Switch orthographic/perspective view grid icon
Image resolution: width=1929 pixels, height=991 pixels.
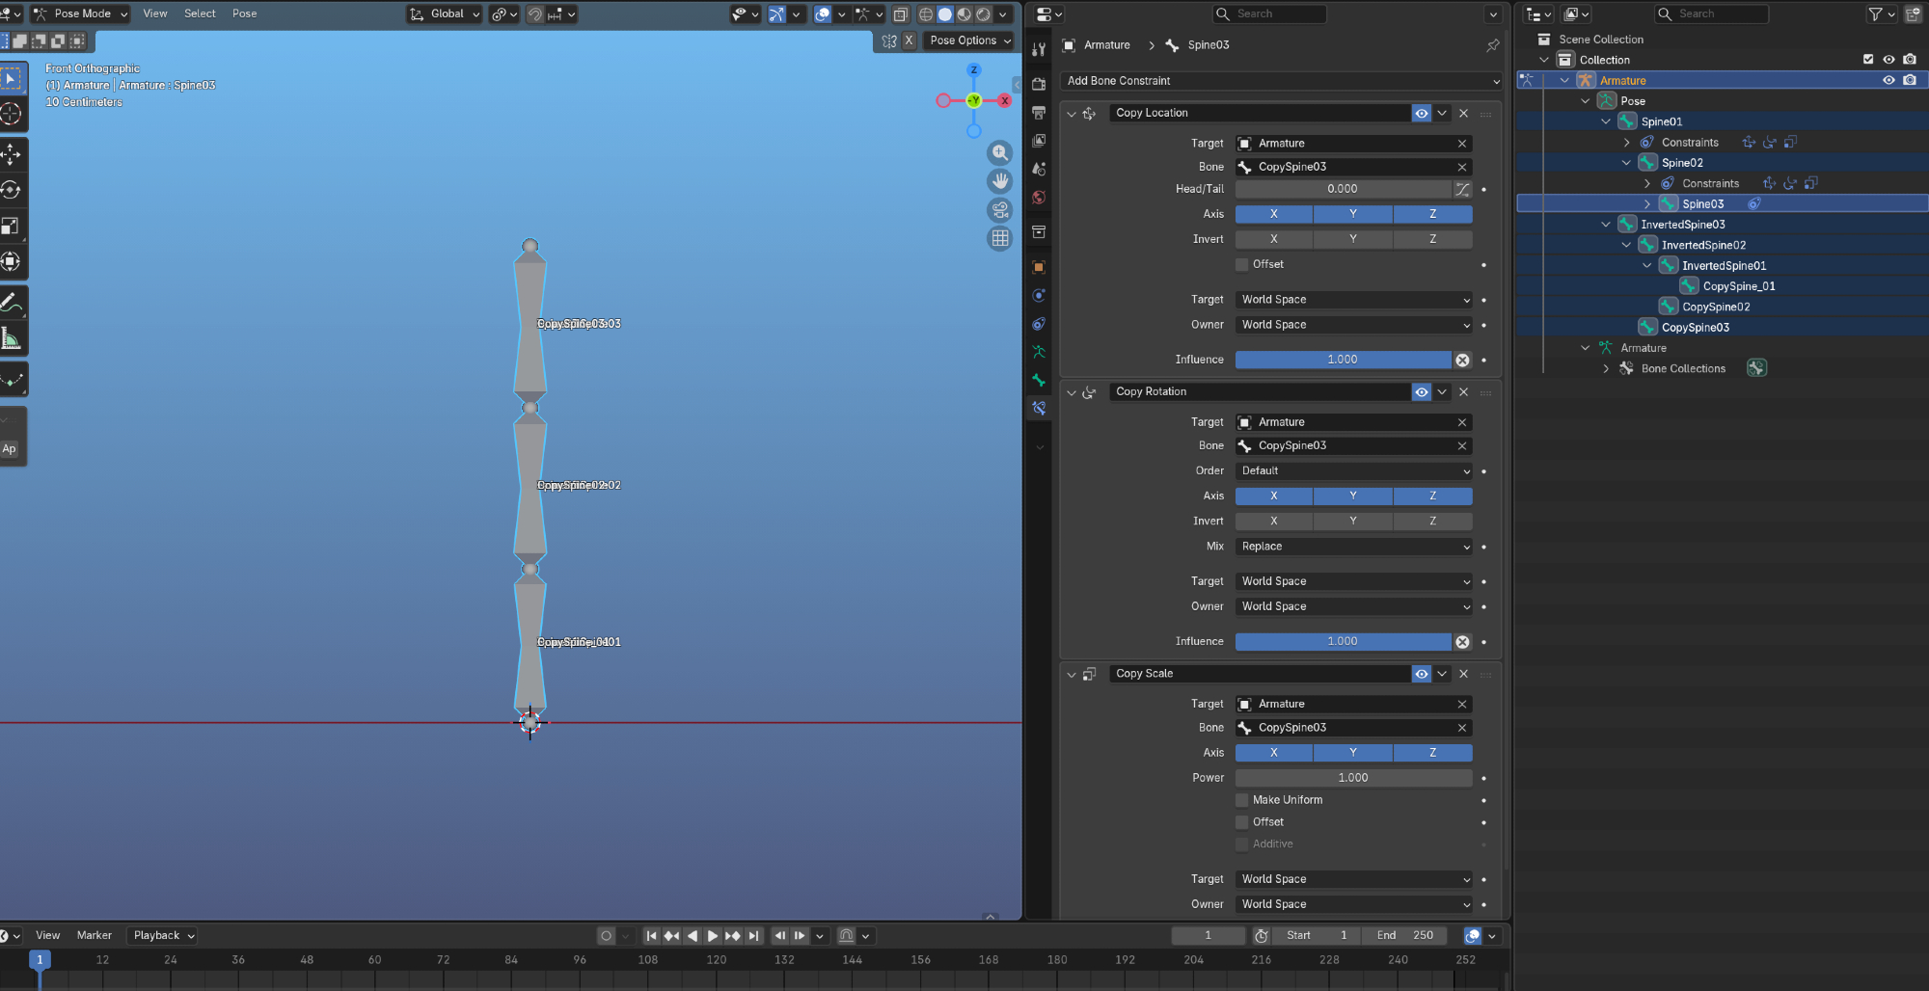(1000, 238)
